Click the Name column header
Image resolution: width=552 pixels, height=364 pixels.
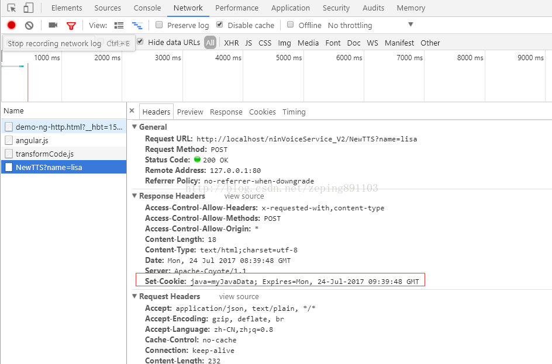pyautogui.click(x=64, y=111)
